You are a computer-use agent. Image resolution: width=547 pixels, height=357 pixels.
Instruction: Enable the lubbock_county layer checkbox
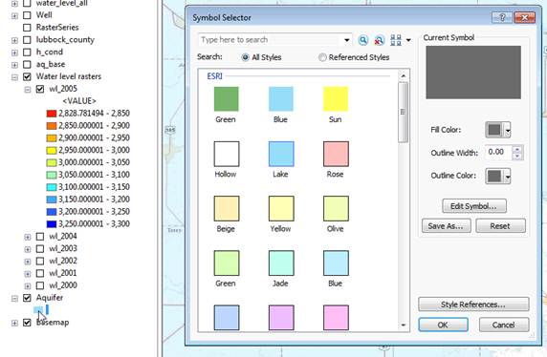(x=27, y=40)
